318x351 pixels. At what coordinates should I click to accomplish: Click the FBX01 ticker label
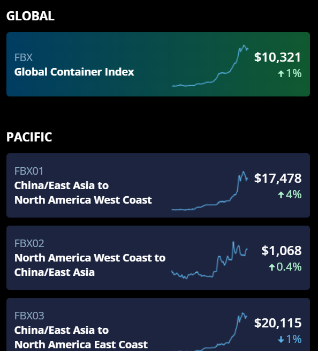[x=29, y=171]
